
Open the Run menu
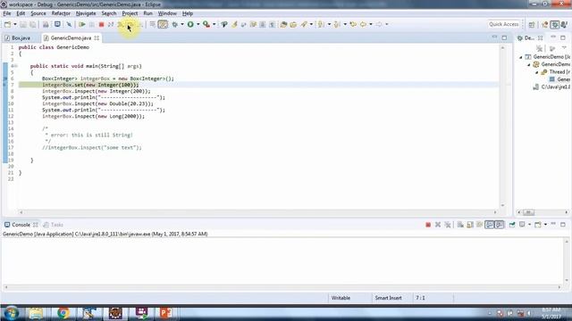click(147, 13)
